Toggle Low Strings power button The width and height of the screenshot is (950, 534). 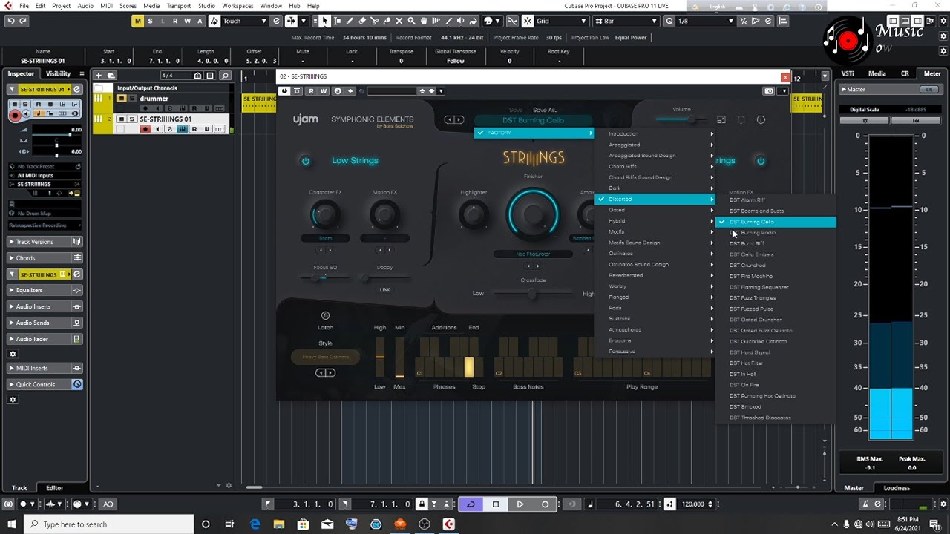[x=305, y=161]
